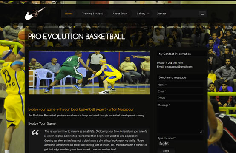Click the e.nasajpour@gmail.com email link
The image size is (236, 153).
pyautogui.click(x=178, y=67)
